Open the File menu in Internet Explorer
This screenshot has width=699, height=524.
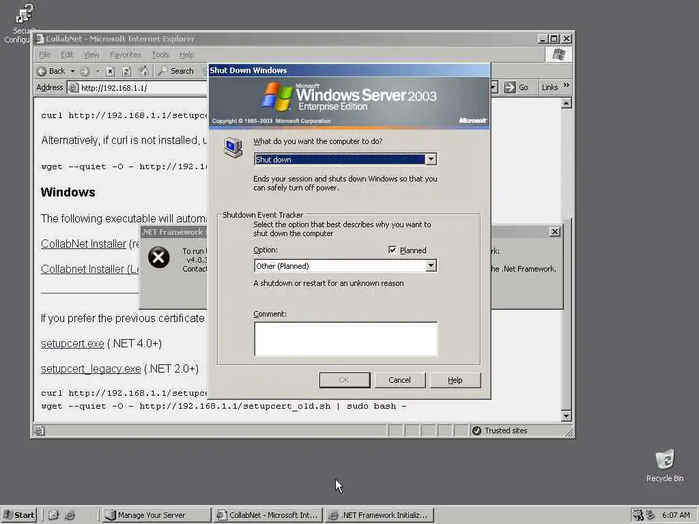tap(44, 55)
